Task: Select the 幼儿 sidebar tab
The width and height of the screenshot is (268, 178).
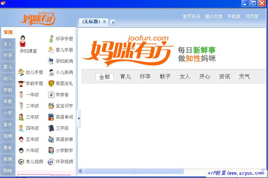Action: coord(8,79)
